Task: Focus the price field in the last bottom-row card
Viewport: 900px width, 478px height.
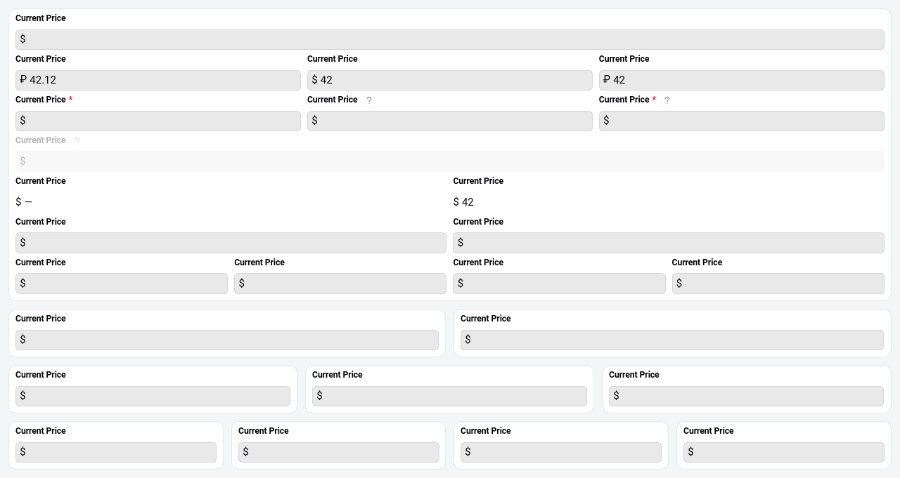Action: [783, 452]
